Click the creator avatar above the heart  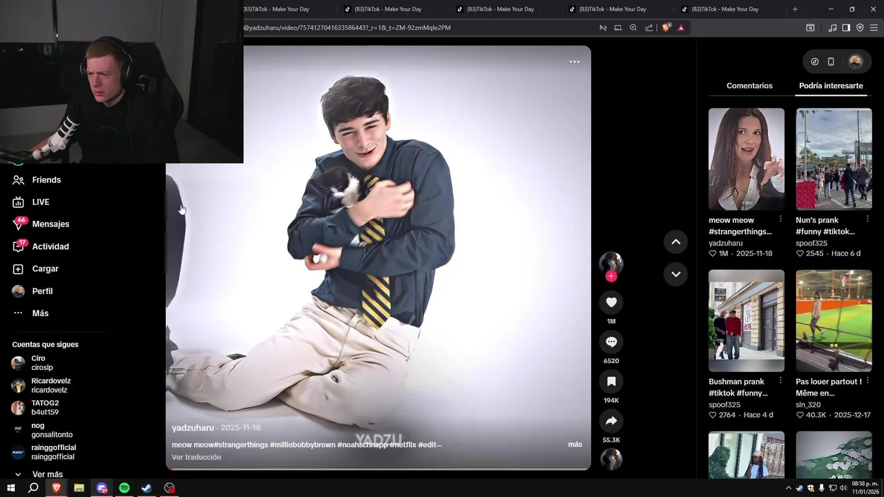pyautogui.click(x=611, y=262)
